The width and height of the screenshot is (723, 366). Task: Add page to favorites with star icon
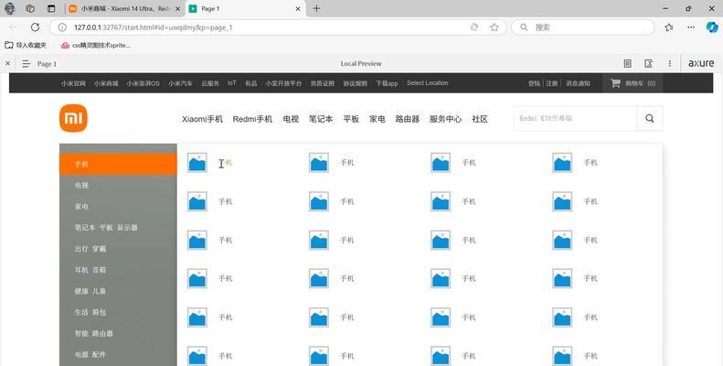pyautogui.click(x=494, y=27)
